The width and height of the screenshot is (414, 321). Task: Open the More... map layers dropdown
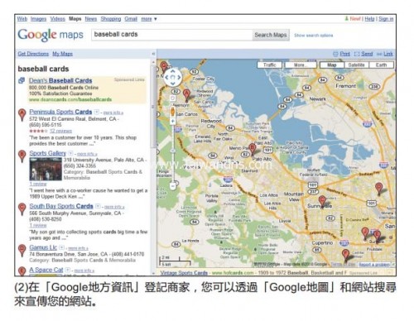point(301,65)
